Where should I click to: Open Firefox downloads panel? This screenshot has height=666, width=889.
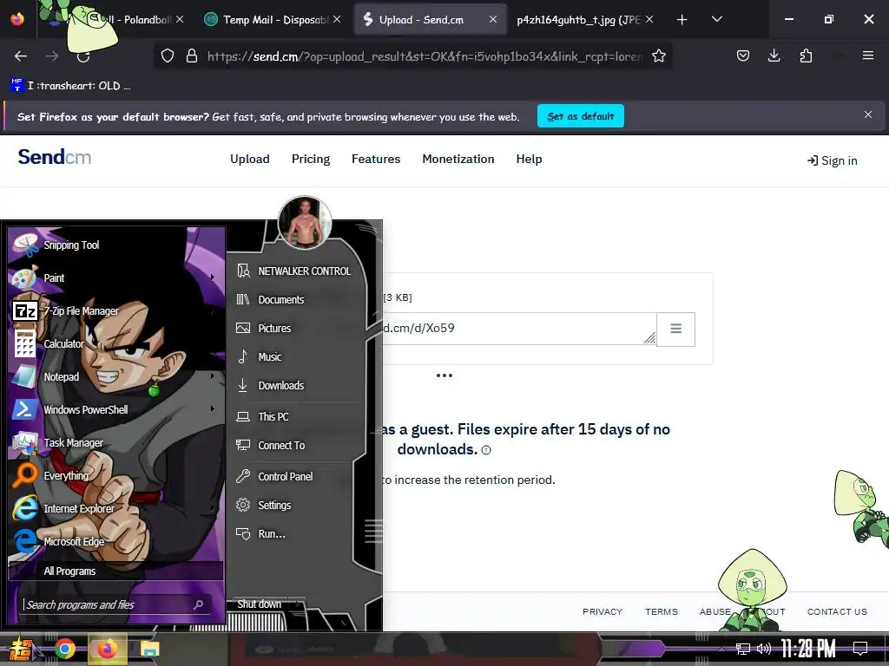pos(774,55)
